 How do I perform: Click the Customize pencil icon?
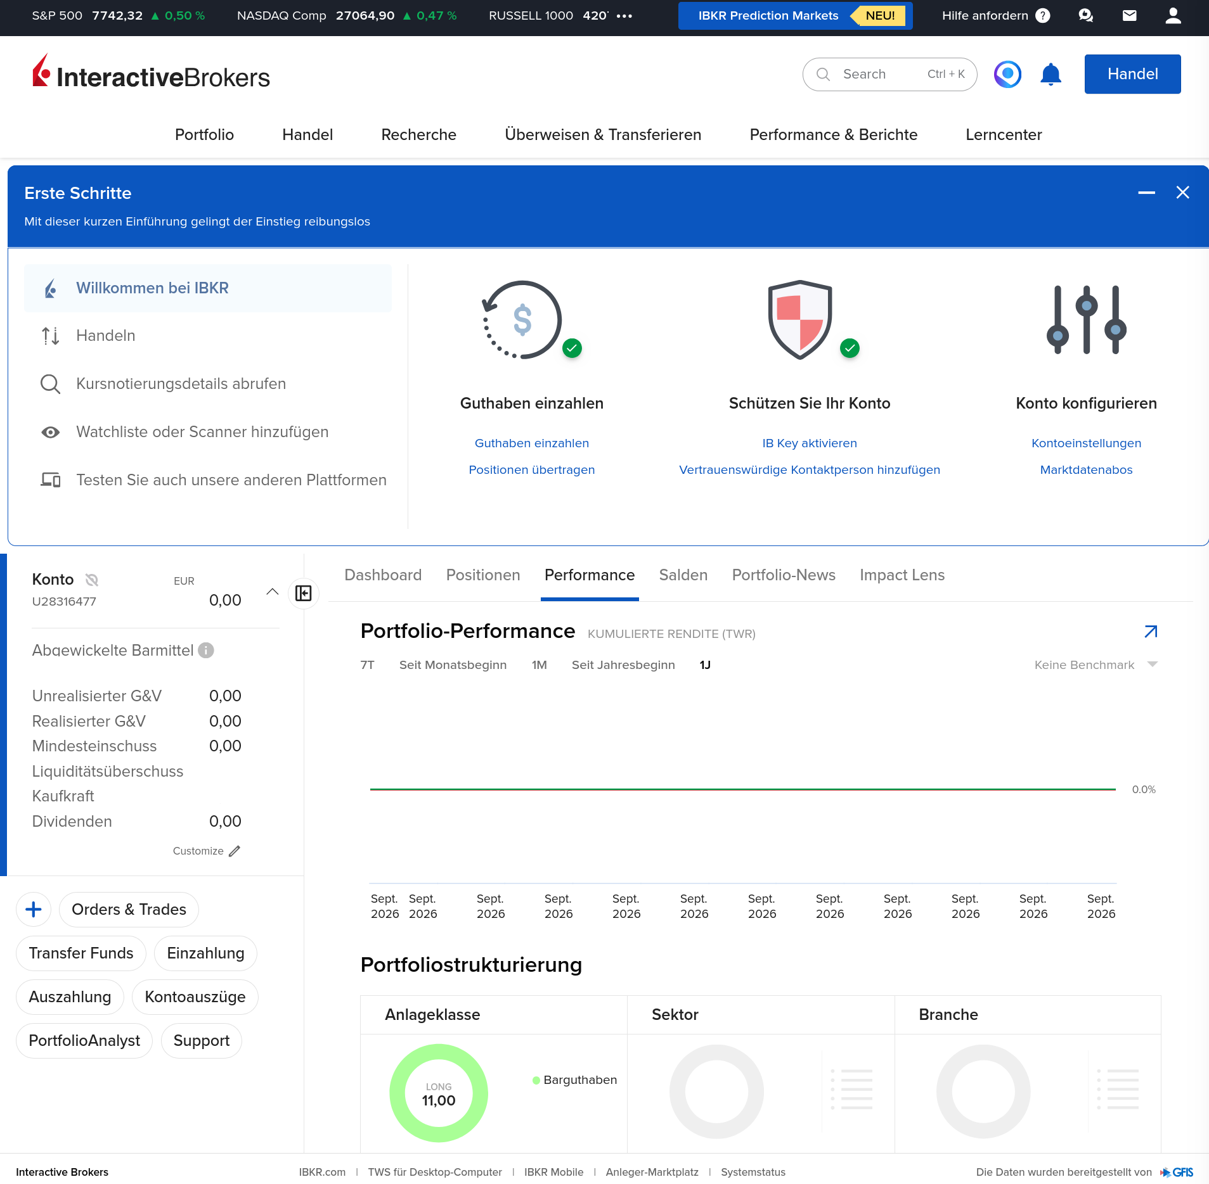pos(235,851)
